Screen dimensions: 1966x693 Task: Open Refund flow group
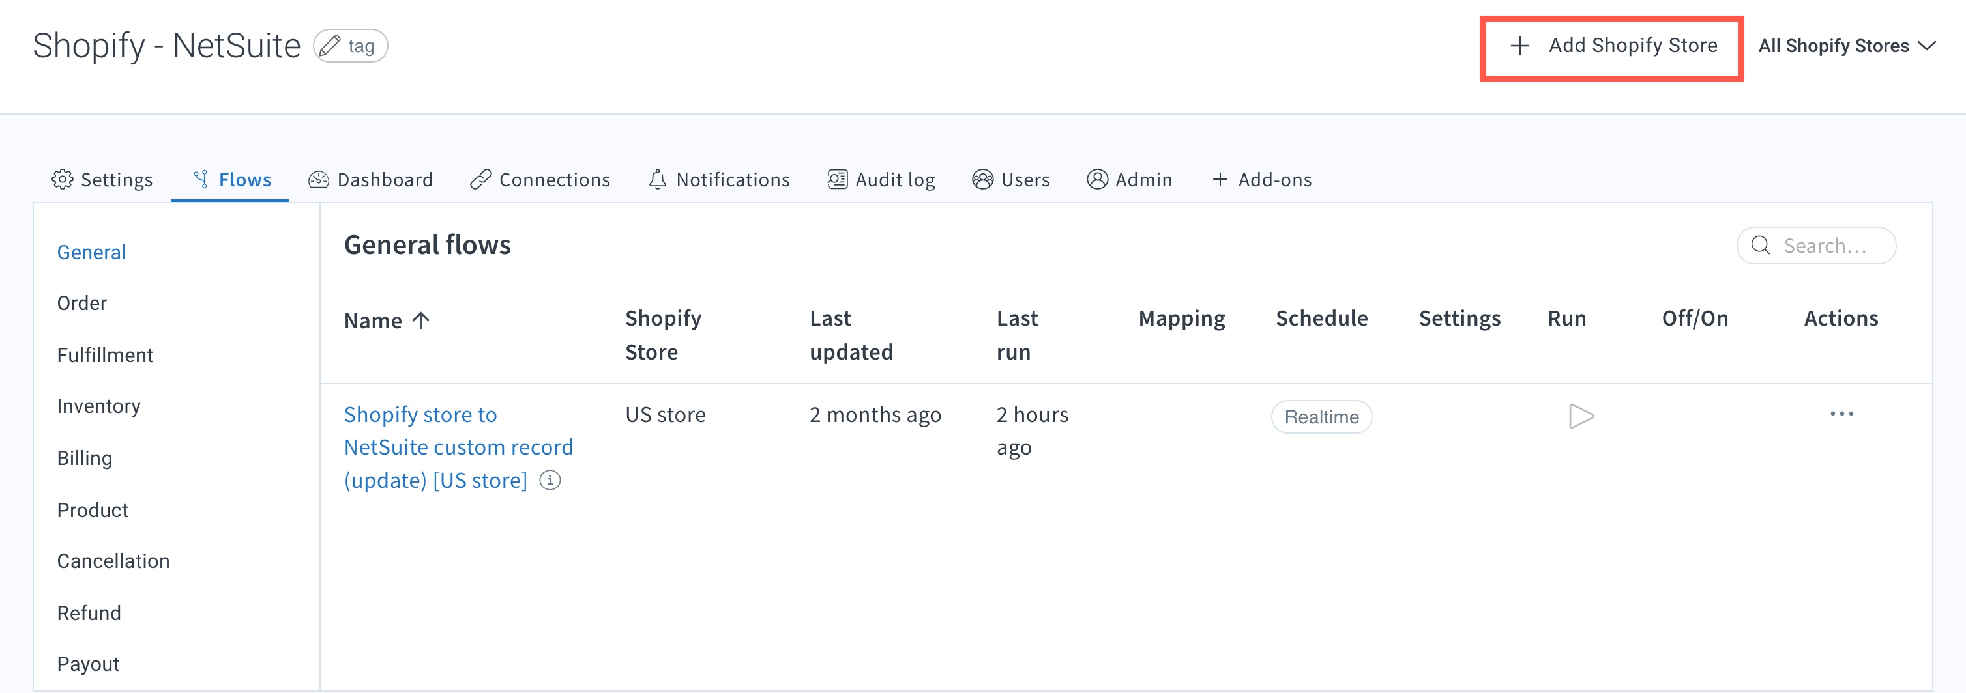(x=89, y=613)
